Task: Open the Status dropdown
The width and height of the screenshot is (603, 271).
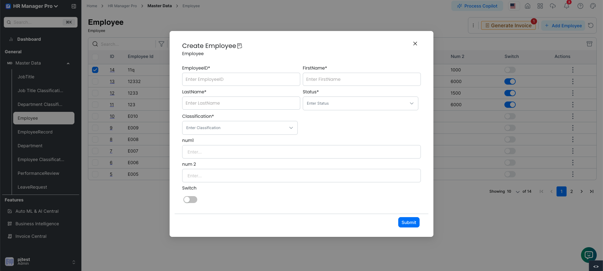Action: point(360,103)
